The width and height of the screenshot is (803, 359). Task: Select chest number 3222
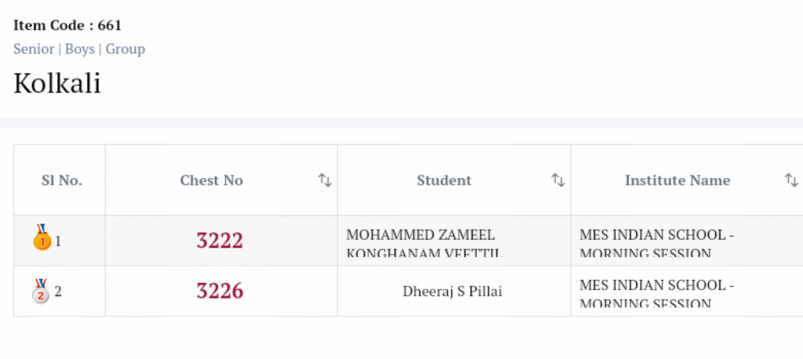220,241
